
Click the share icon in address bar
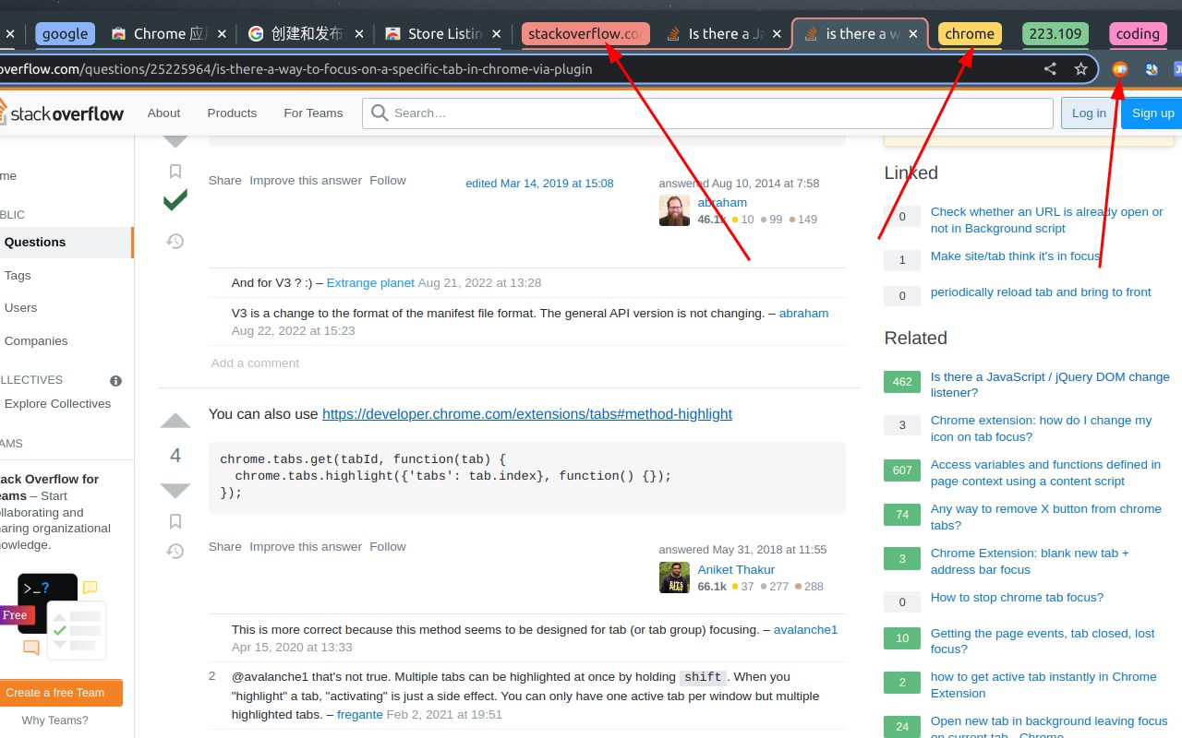[1050, 68]
